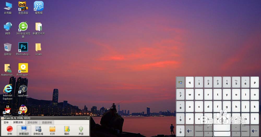Select the Photoshop desktop shortcut

pyautogui.click(x=23, y=49)
